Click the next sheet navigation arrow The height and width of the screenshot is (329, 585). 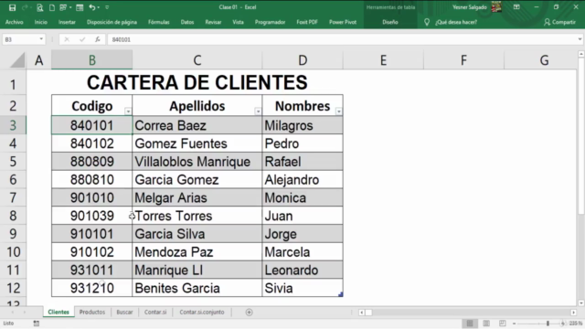(25, 313)
